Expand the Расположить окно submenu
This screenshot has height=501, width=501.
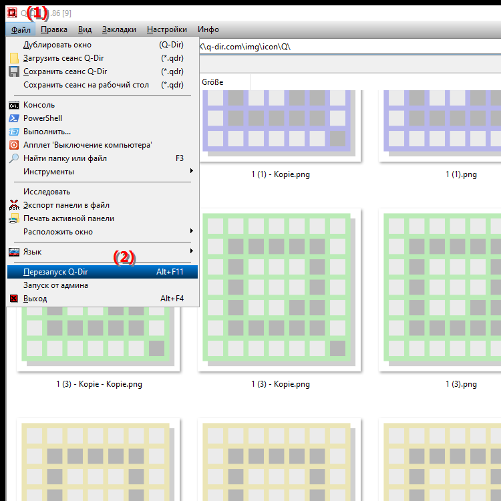point(103,232)
